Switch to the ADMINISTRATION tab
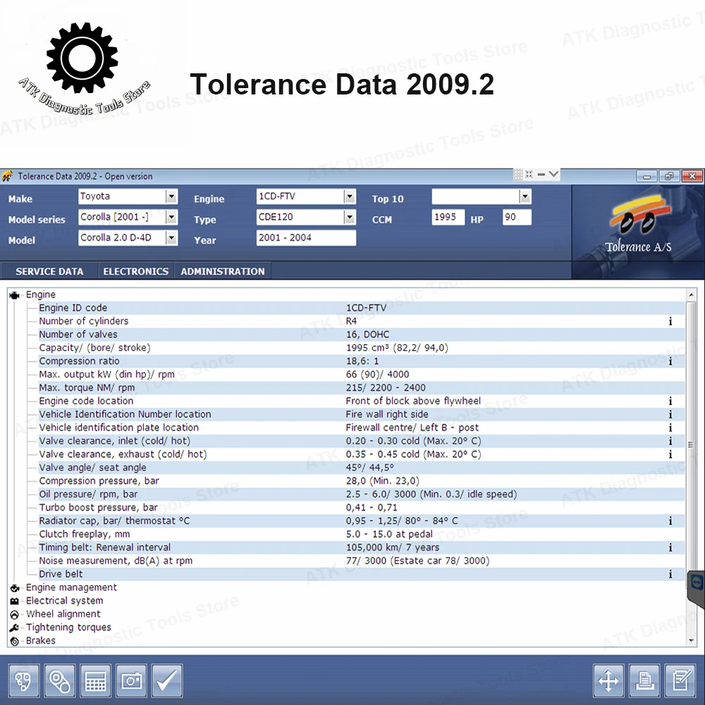Screen dimensions: 705x705 tap(223, 271)
